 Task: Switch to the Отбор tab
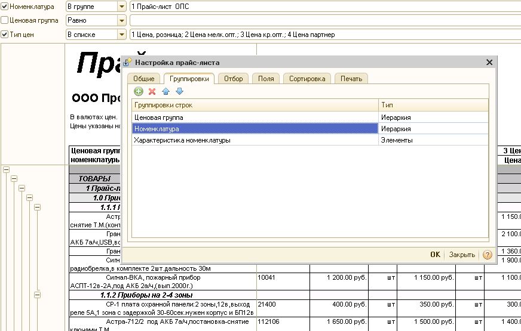[234, 79]
